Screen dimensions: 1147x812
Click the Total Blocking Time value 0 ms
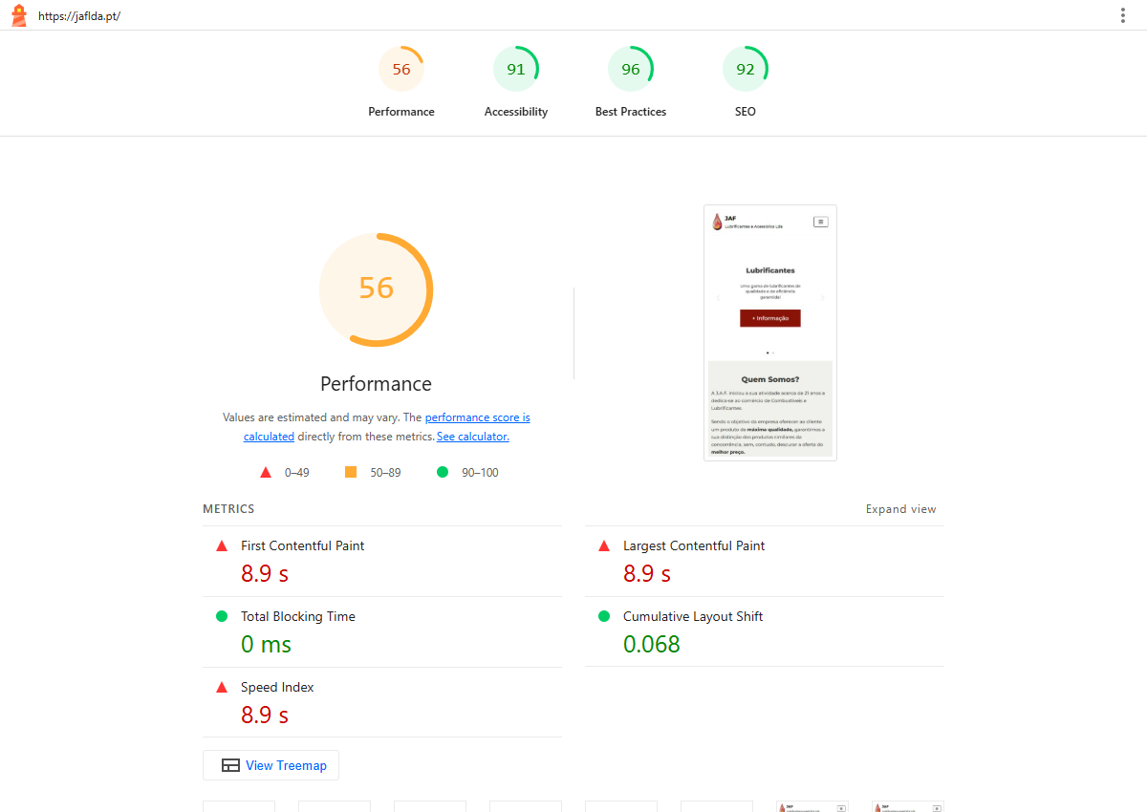coord(266,644)
